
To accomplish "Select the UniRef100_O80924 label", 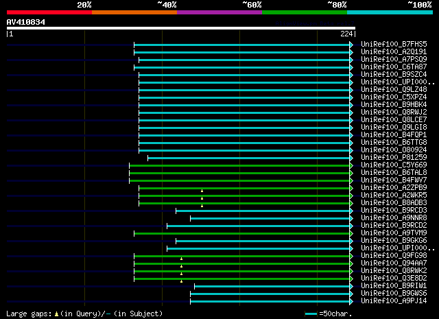I will 394,150.
